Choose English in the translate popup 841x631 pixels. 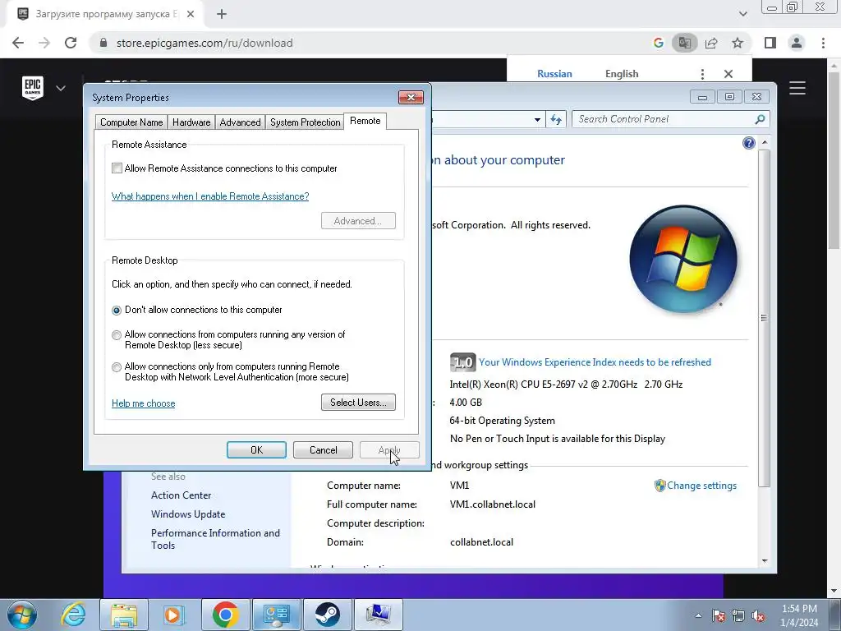622,73
